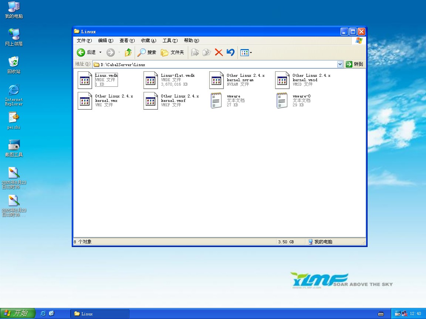The height and width of the screenshot is (319, 426).
Task: Open the Views dropdown in toolbar
Action: (246, 52)
